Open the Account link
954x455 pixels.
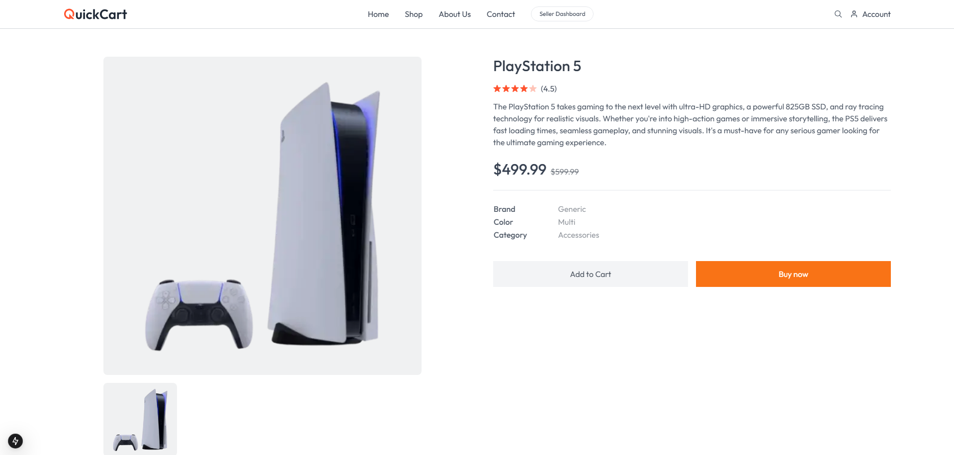pyautogui.click(x=876, y=14)
